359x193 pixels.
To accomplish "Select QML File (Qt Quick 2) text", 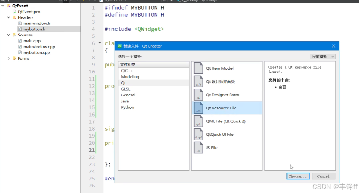I will coord(225,121).
